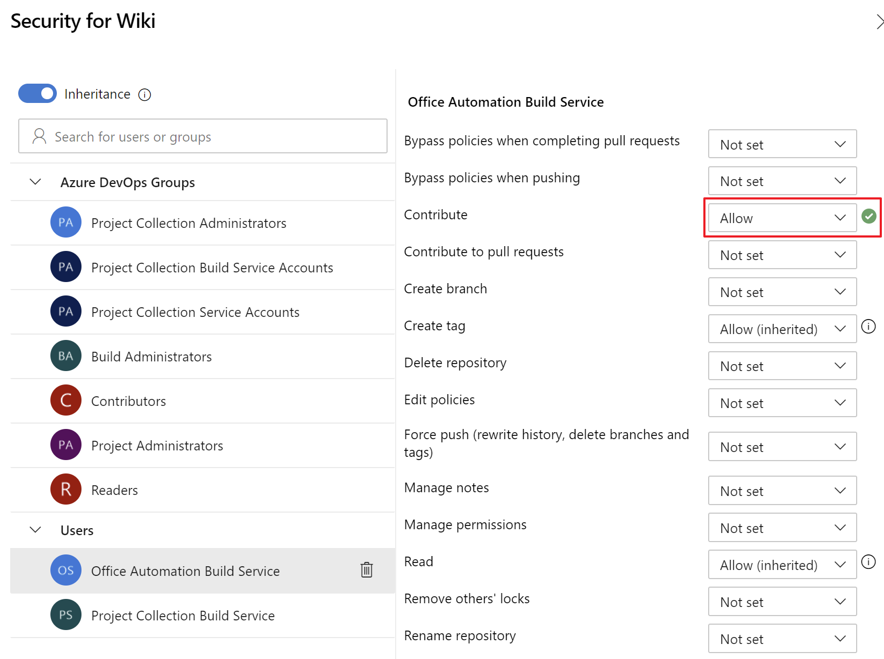Select the Readers group
This screenshot has height=659, width=884.
click(x=203, y=490)
